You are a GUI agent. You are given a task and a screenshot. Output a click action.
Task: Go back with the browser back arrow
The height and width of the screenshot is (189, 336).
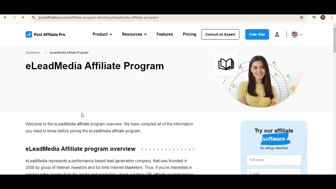click(5, 17)
